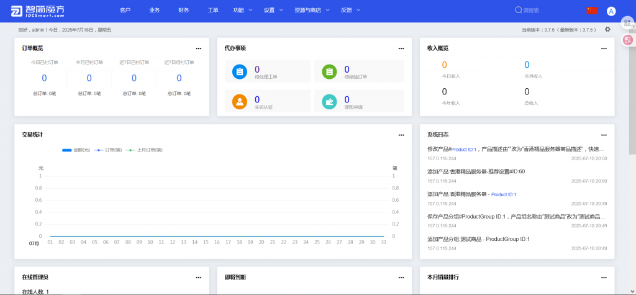Click the China flag language icon
The width and height of the screenshot is (636, 295).
591,11
